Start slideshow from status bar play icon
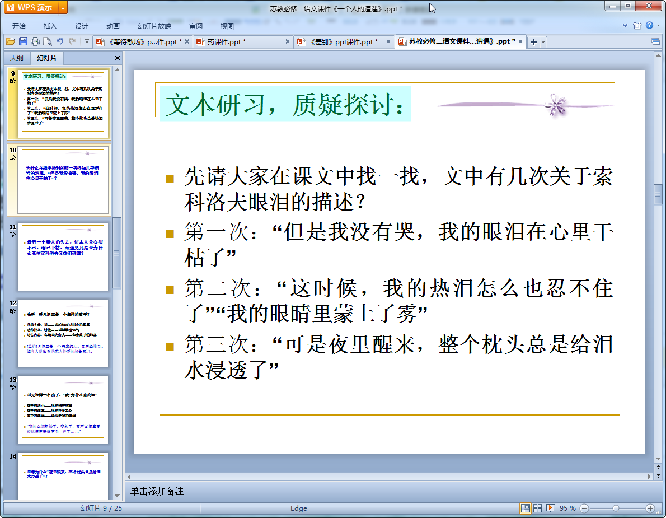The width and height of the screenshot is (666, 518). (x=550, y=508)
